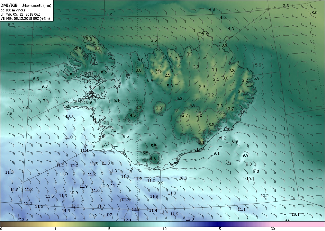Click the value 4.8 on the map
Viewport: 325px width, 231px height.
(x=212, y=9)
